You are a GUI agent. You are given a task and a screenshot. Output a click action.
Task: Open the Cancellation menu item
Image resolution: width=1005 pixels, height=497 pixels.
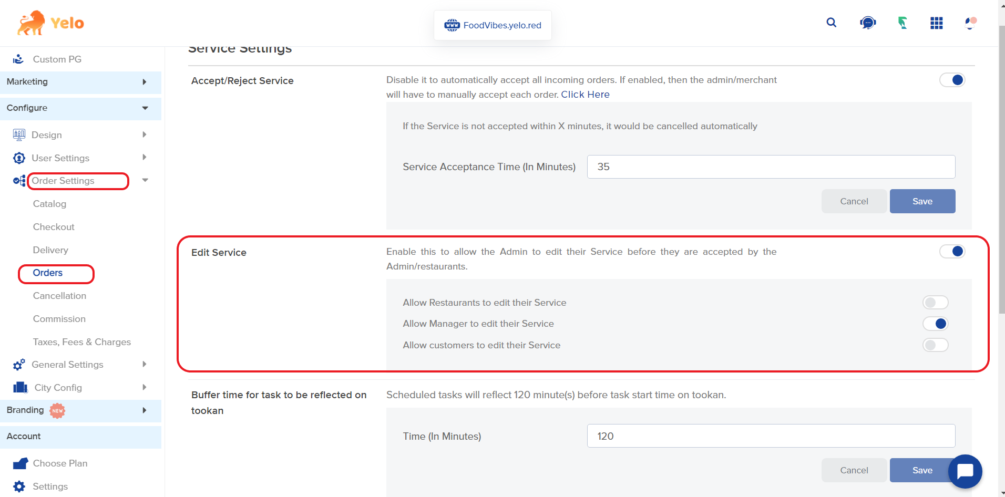click(x=59, y=296)
